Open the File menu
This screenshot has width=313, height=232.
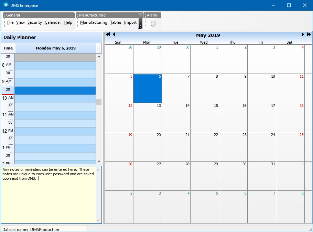[10, 22]
